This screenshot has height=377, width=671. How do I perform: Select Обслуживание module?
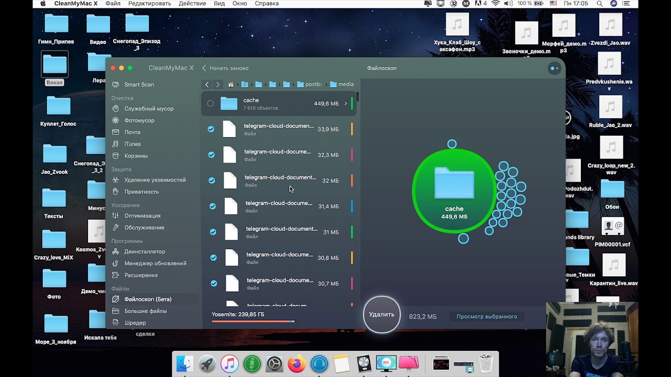point(144,227)
